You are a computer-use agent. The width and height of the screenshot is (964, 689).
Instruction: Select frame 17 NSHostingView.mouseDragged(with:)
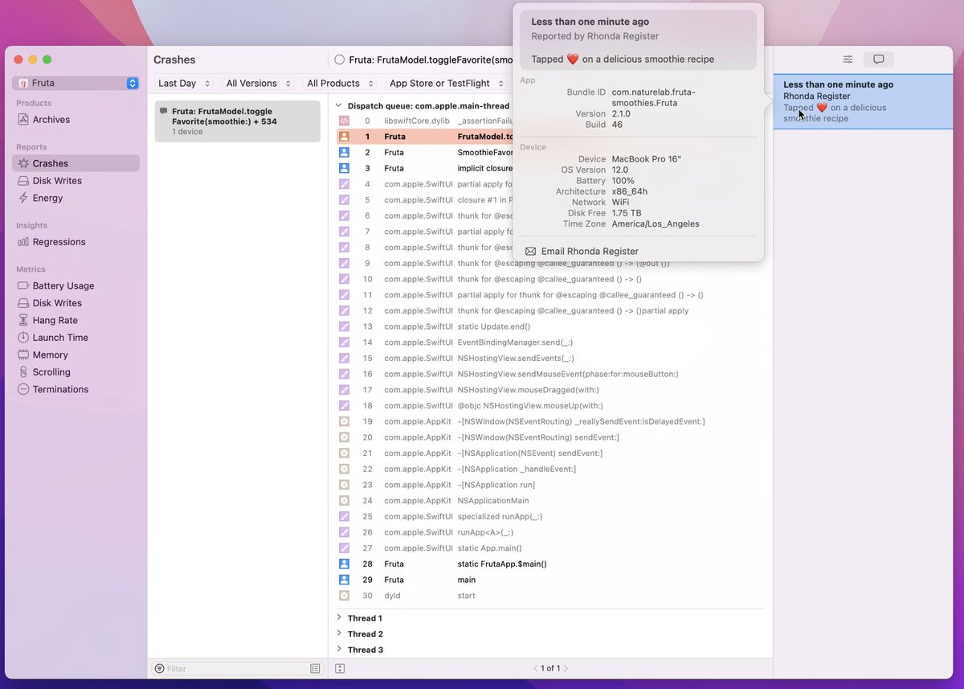550,390
